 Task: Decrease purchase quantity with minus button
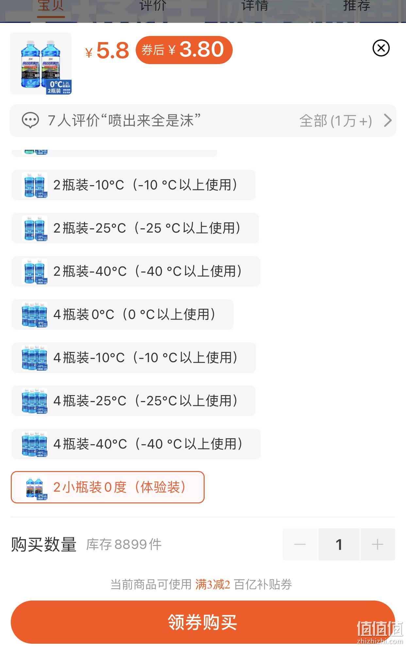point(300,544)
